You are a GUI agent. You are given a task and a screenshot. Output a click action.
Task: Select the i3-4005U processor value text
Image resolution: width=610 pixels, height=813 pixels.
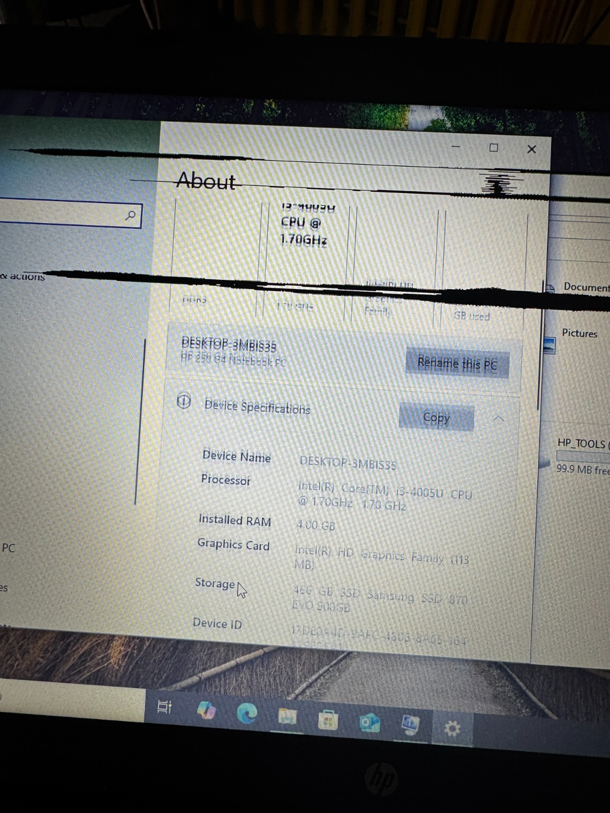click(x=385, y=495)
